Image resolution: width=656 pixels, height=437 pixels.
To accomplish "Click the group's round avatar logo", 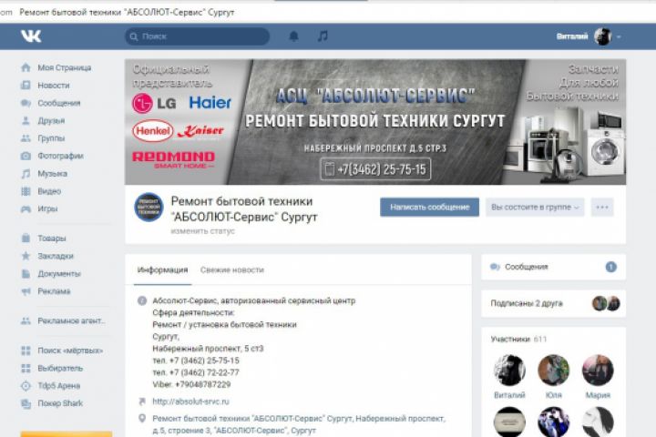I will (149, 207).
